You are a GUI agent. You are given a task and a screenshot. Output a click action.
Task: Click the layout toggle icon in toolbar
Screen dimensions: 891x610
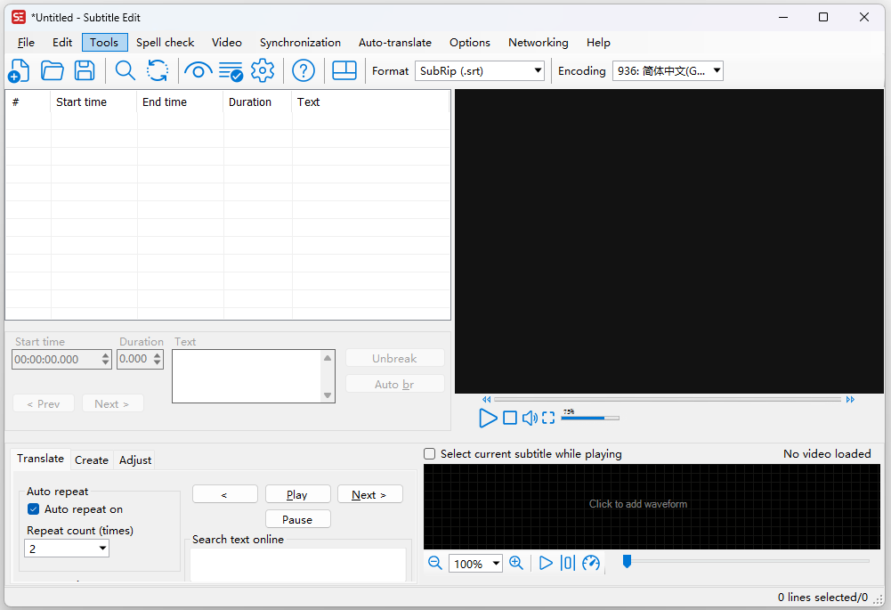coord(344,71)
